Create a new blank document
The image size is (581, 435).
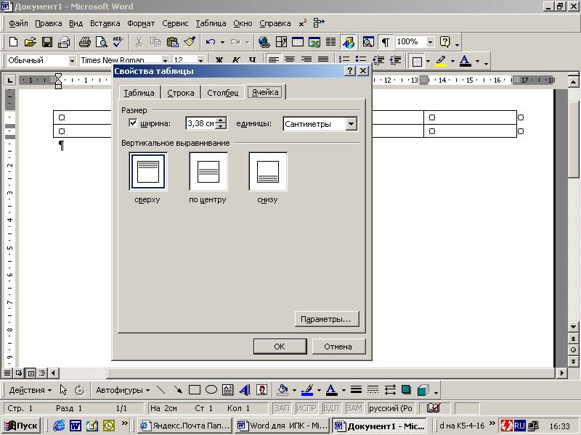(x=13, y=42)
